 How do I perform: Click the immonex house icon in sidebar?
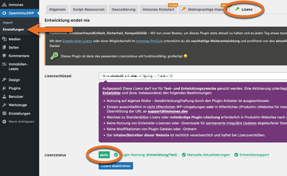click(4, 5)
